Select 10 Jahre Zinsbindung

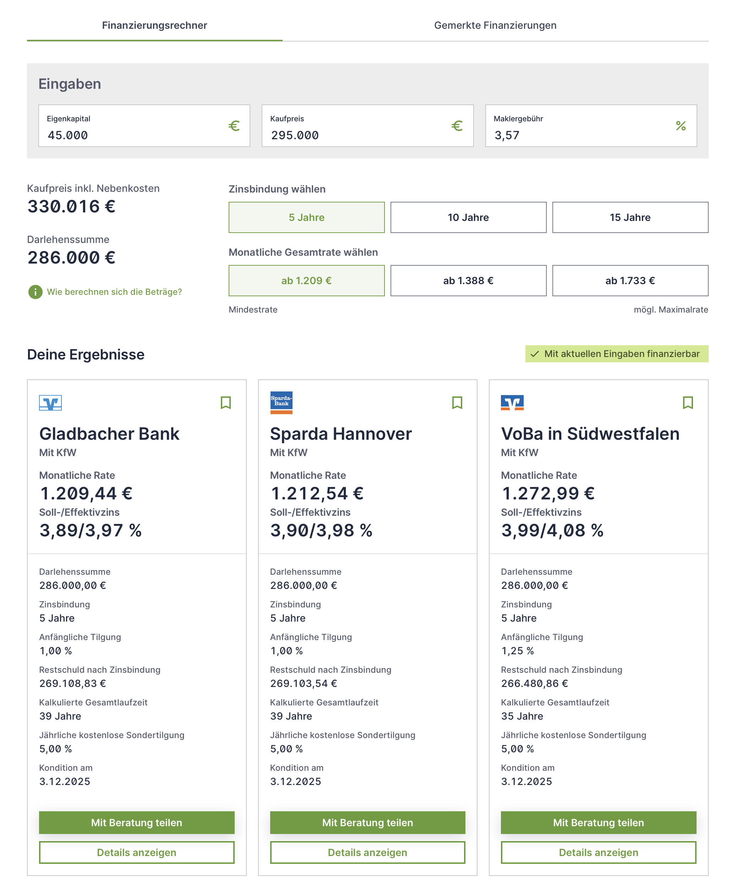click(468, 217)
